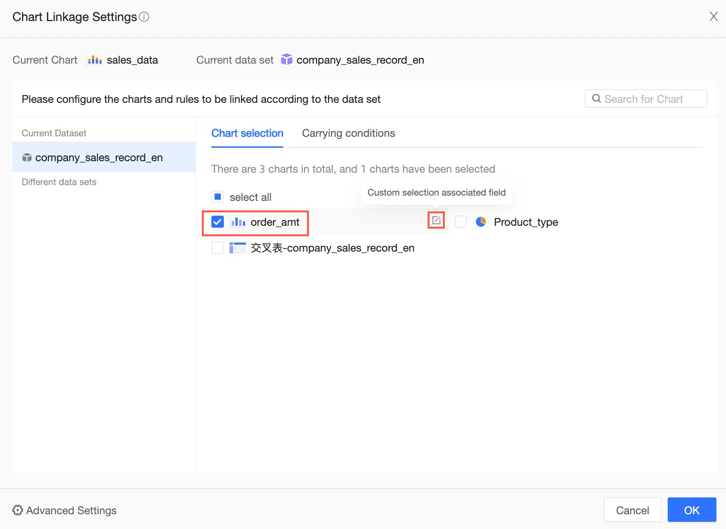Close the Chart Linkage Settings dialog
Viewport: 726px width, 529px height.
click(714, 17)
